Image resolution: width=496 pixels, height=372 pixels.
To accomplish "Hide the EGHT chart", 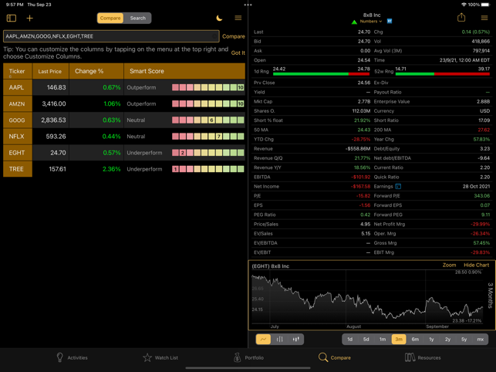I will pyautogui.click(x=476, y=265).
